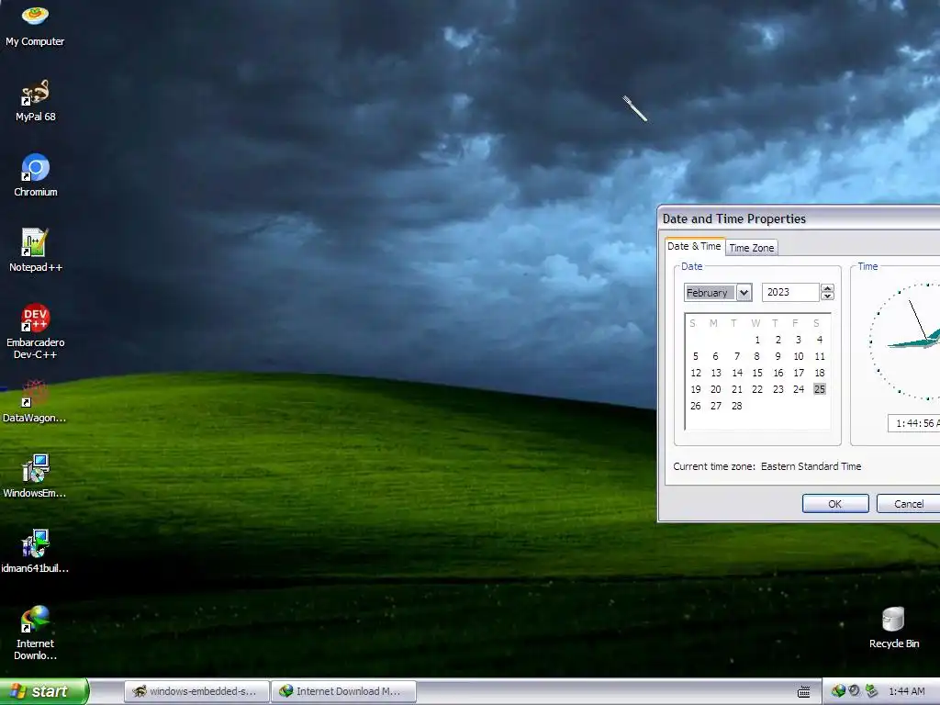Select February 11 in the calendar
This screenshot has height=705, width=940.
(820, 356)
